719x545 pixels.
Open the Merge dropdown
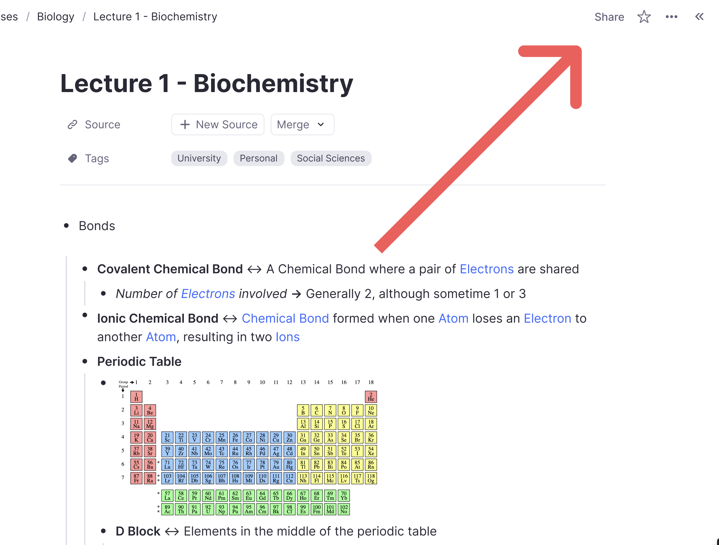[x=302, y=124]
